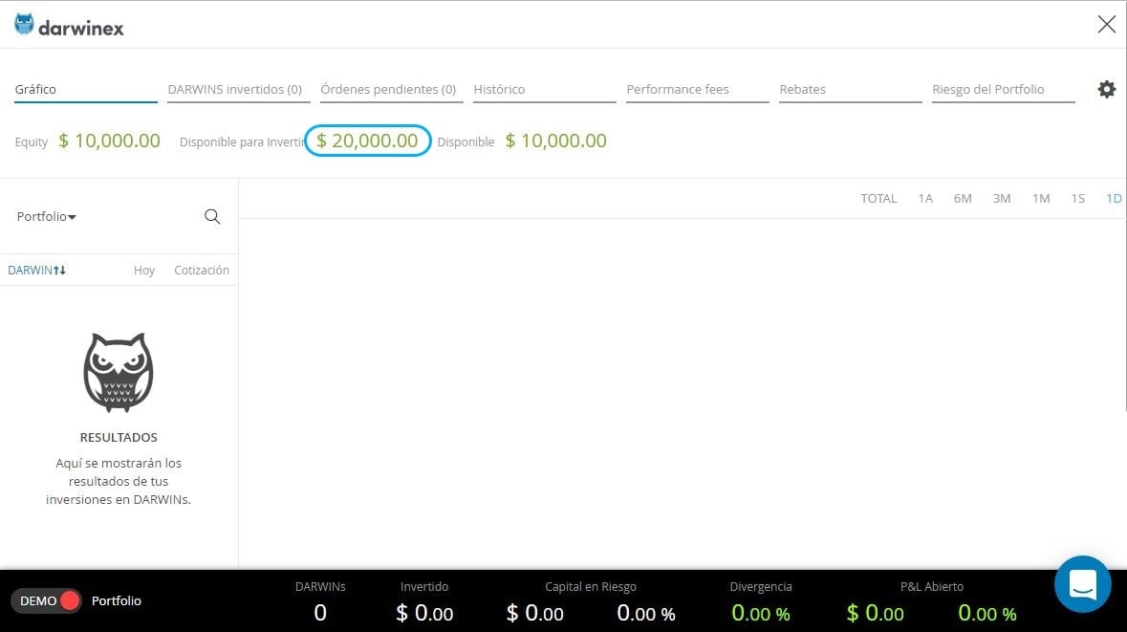Image resolution: width=1127 pixels, height=632 pixels.
Task: Click the Equity value $ 10,000.00
Action: (x=109, y=141)
